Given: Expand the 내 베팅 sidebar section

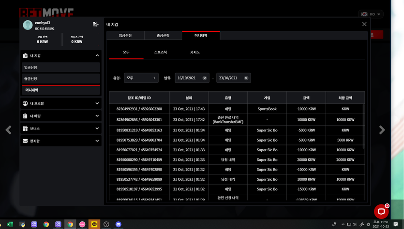Looking at the screenshot, I should (x=97, y=116).
